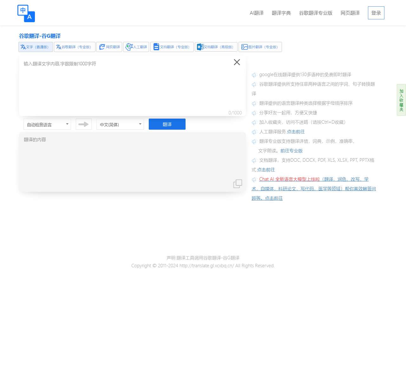Click the picture icon on 图片翻译（专业版）

tap(245, 47)
